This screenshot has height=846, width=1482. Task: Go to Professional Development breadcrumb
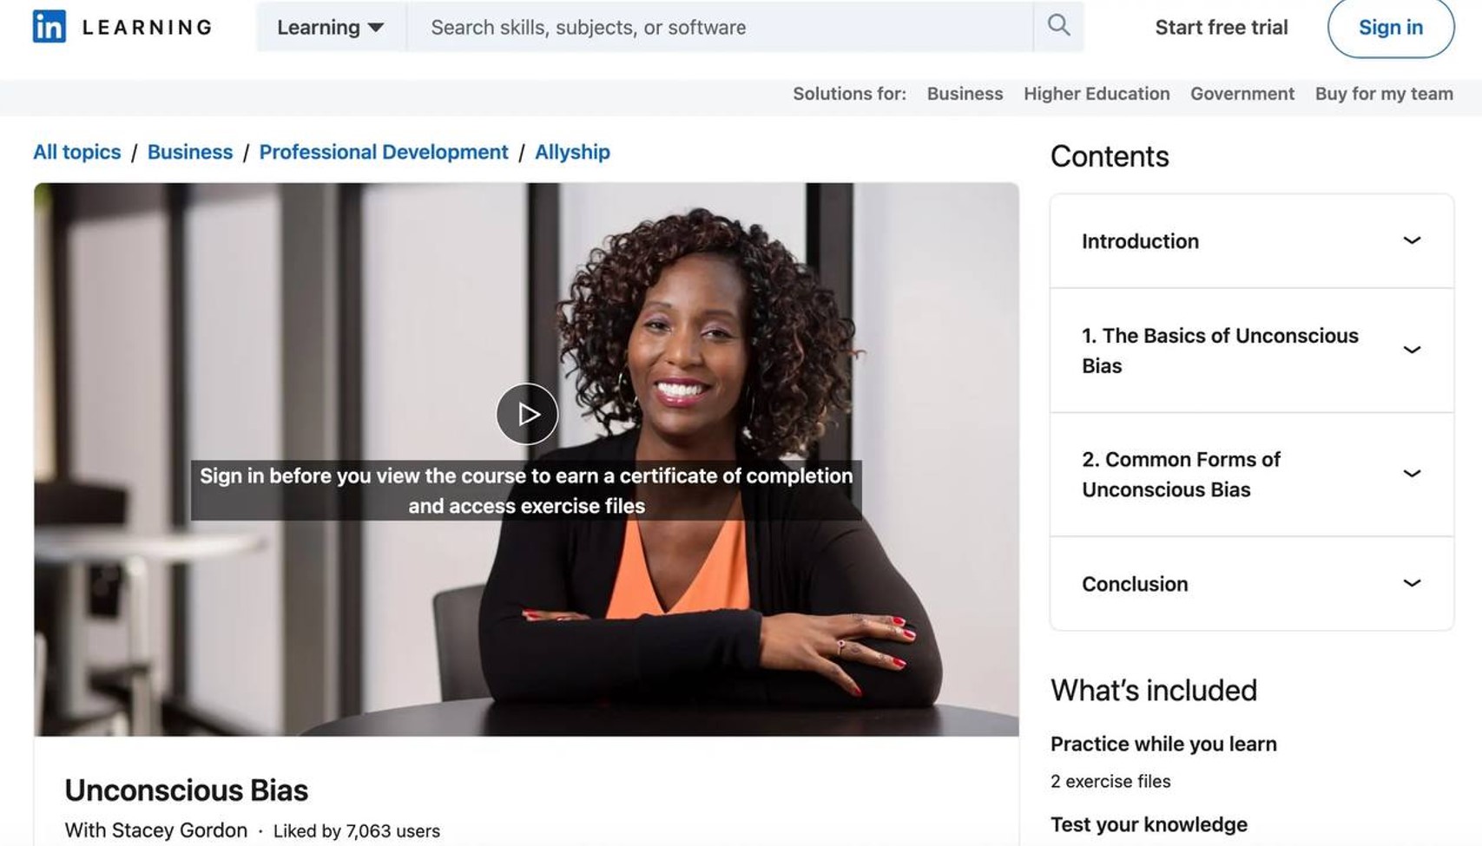point(384,152)
